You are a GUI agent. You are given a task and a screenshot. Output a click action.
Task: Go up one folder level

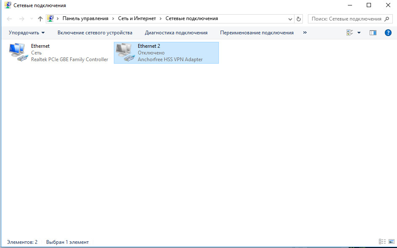pyautogui.click(x=40, y=19)
